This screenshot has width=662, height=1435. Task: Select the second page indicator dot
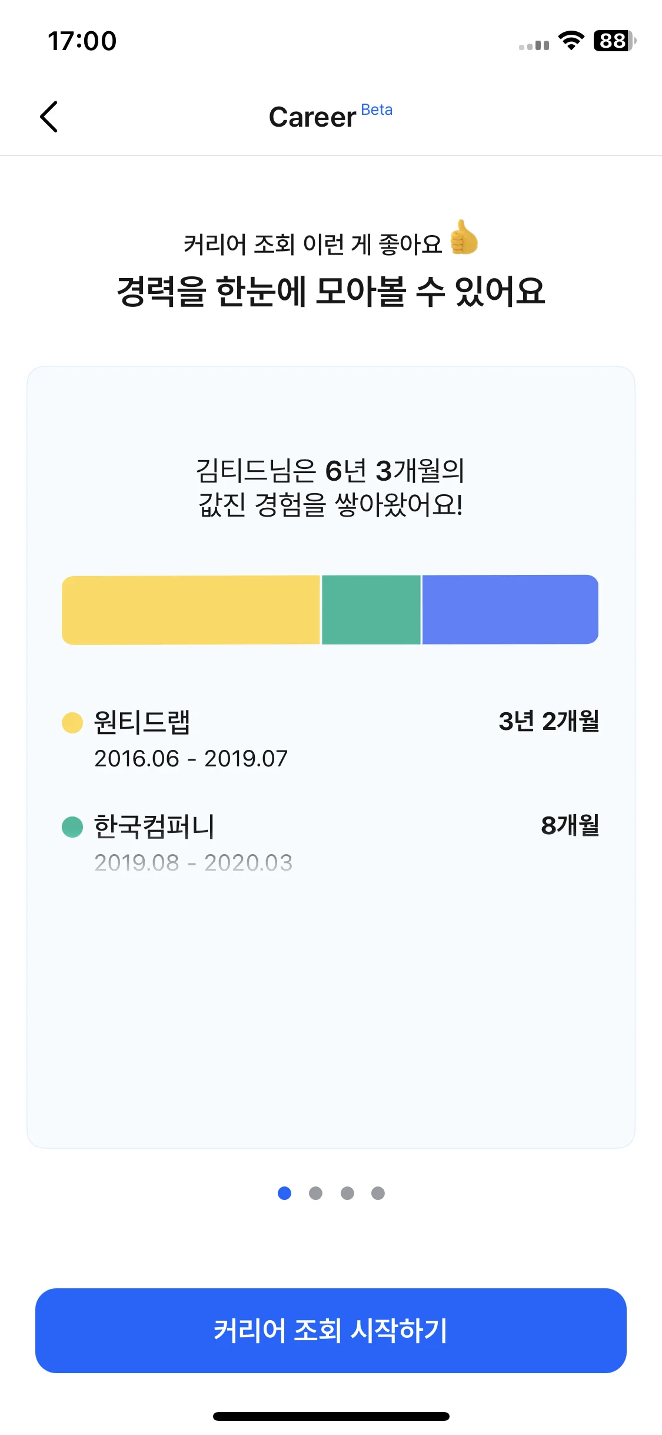(x=315, y=1193)
